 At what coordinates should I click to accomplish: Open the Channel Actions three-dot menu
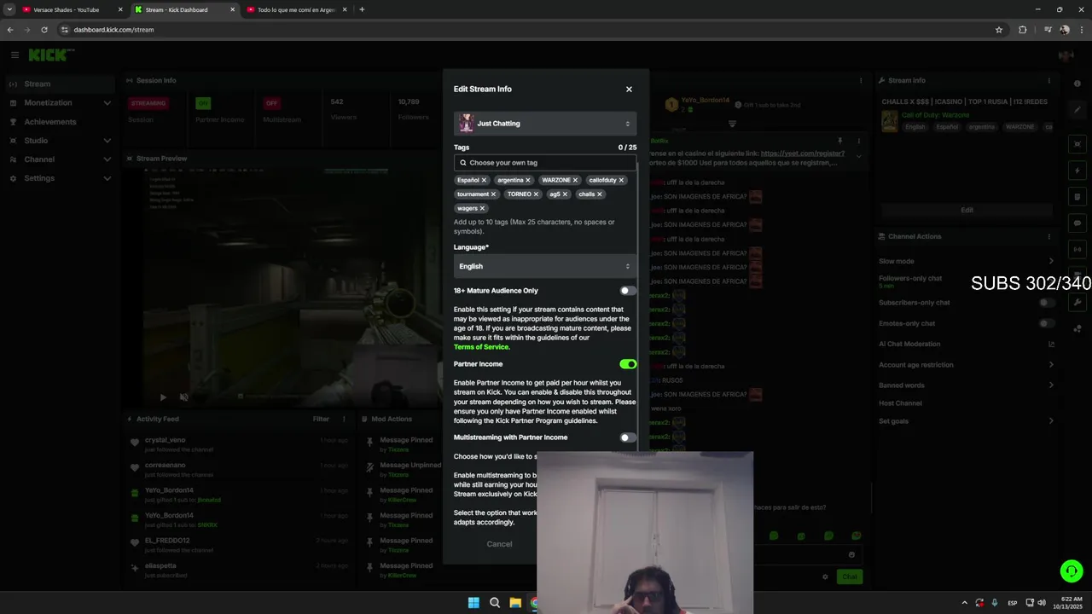(x=1049, y=236)
